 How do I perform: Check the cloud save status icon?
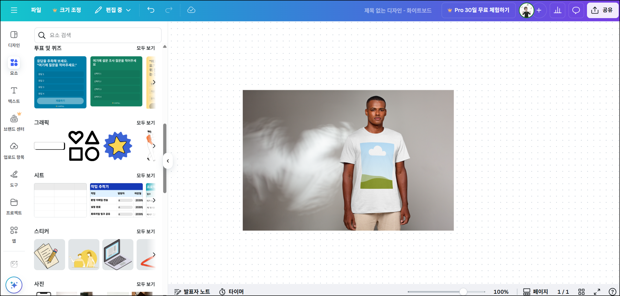191,10
